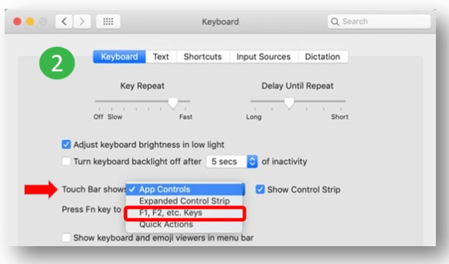
Task: Go back with the left chevron button
Action: pos(64,21)
